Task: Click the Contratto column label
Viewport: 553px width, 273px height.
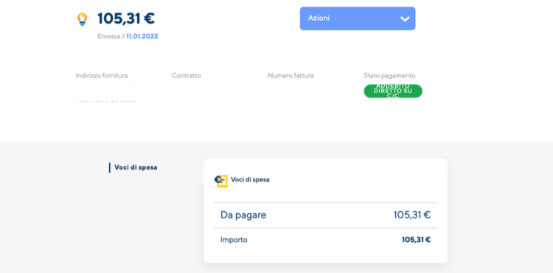Action: click(x=187, y=75)
